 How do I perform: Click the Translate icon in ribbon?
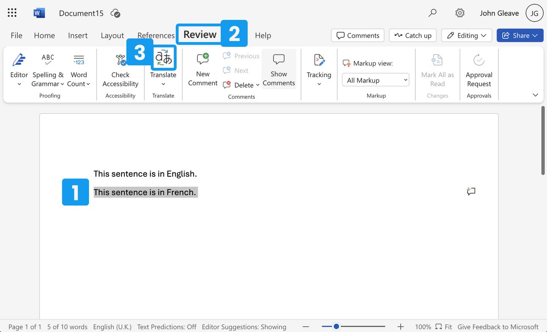point(163,59)
